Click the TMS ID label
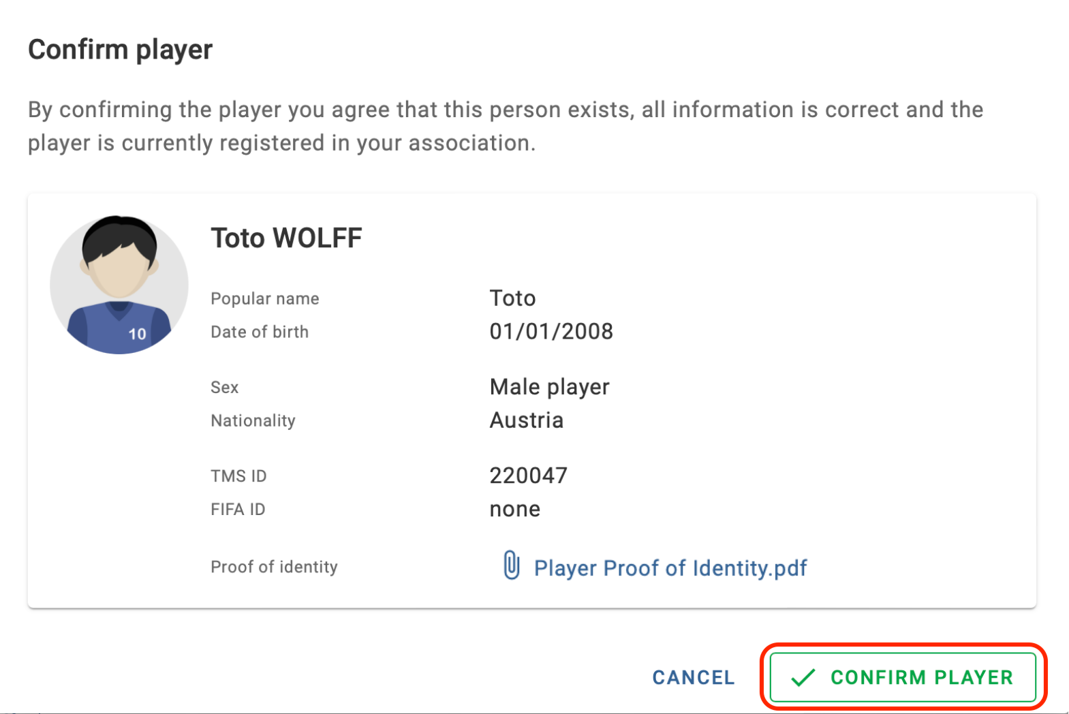Screen dimensions: 1069x714 [238, 476]
